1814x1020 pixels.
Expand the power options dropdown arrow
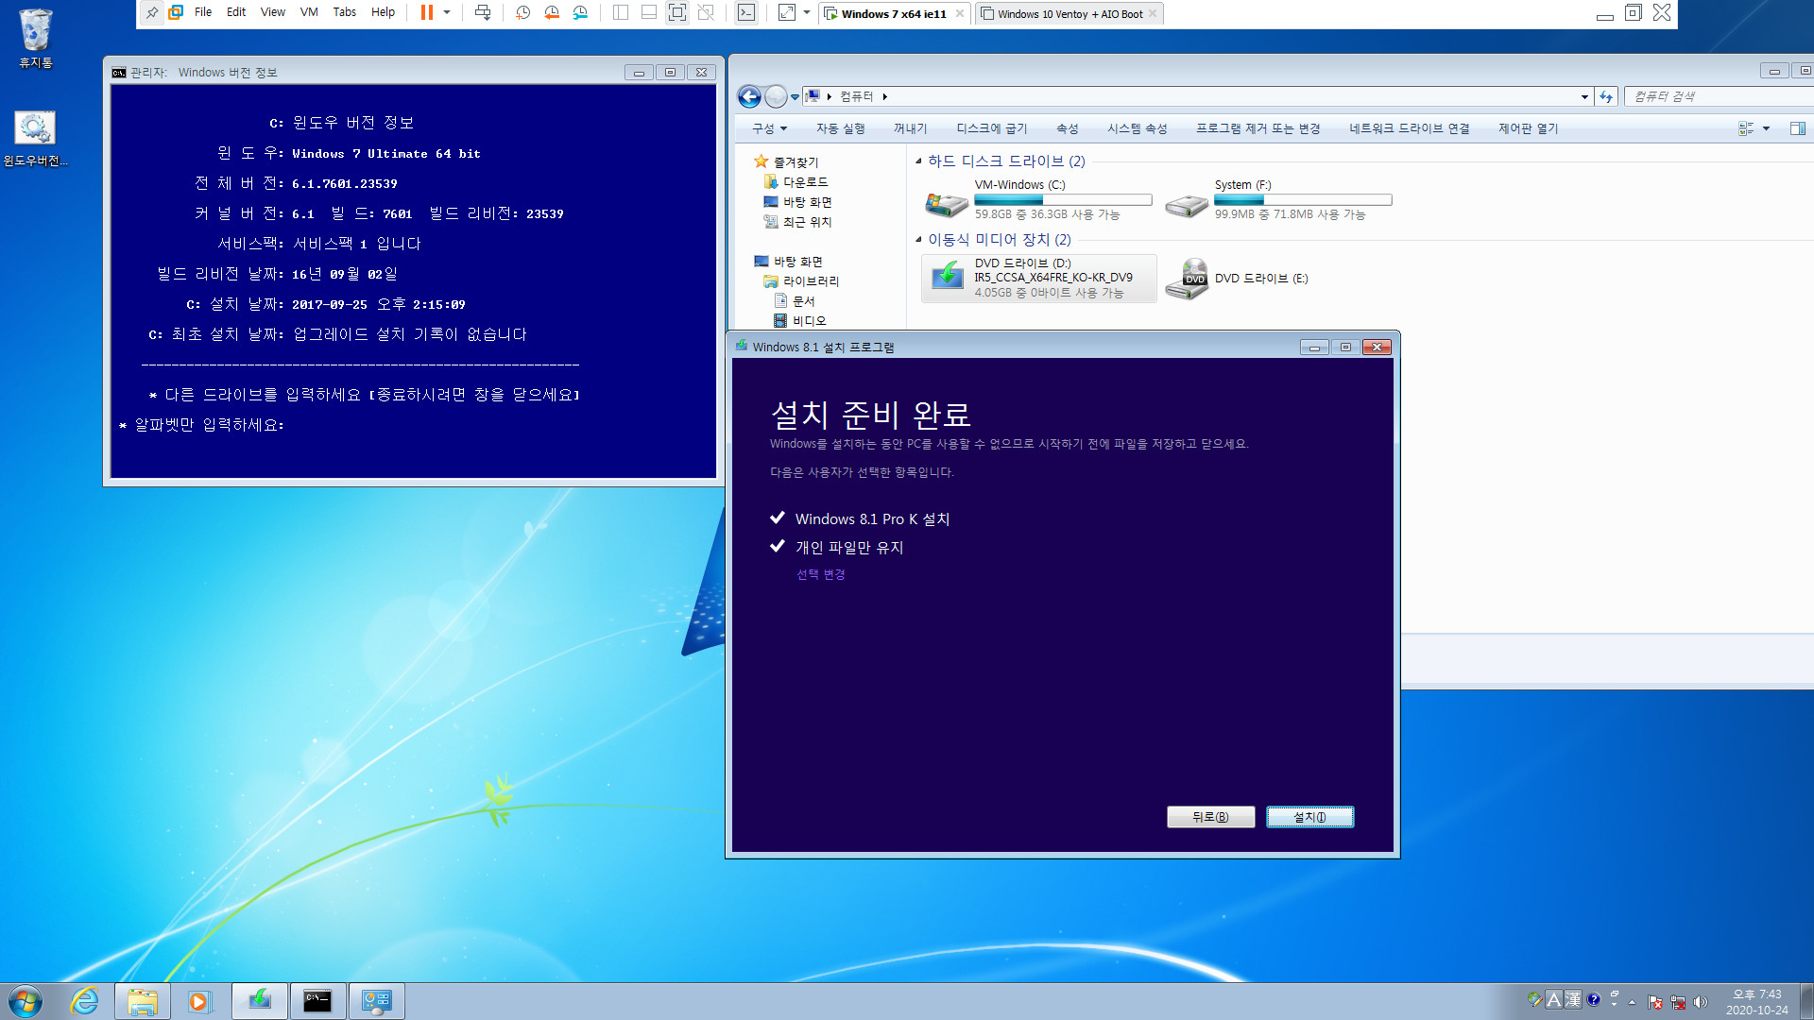447,12
